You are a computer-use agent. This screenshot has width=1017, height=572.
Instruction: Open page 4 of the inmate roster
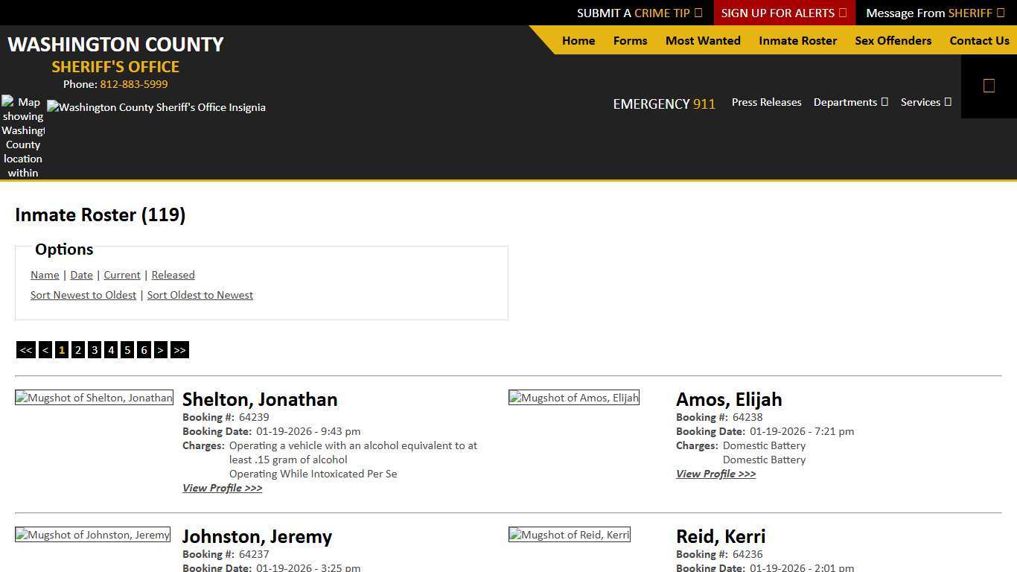pyautogui.click(x=111, y=349)
